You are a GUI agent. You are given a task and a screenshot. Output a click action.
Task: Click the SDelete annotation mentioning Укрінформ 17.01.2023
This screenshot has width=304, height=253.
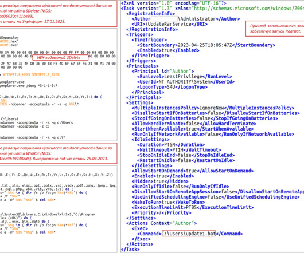(x=58, y=14)
